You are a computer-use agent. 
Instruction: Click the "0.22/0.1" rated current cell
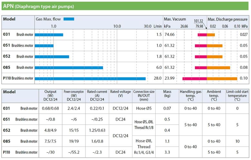coord(97,108)
